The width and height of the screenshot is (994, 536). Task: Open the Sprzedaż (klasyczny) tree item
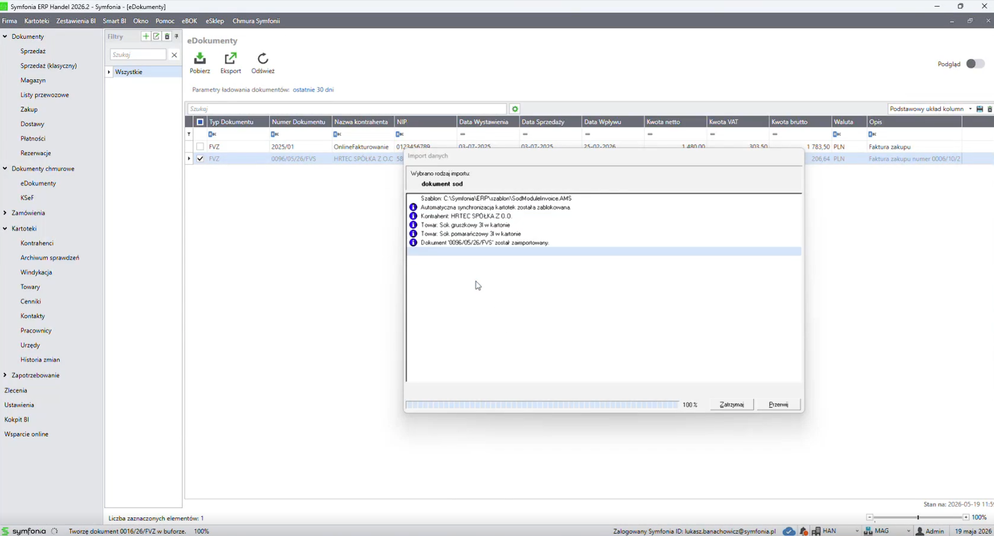(x=49, y=66)
